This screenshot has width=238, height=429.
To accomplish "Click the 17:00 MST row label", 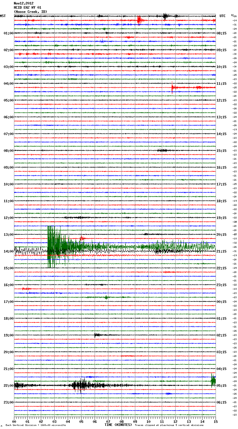I will click(9, 302).
